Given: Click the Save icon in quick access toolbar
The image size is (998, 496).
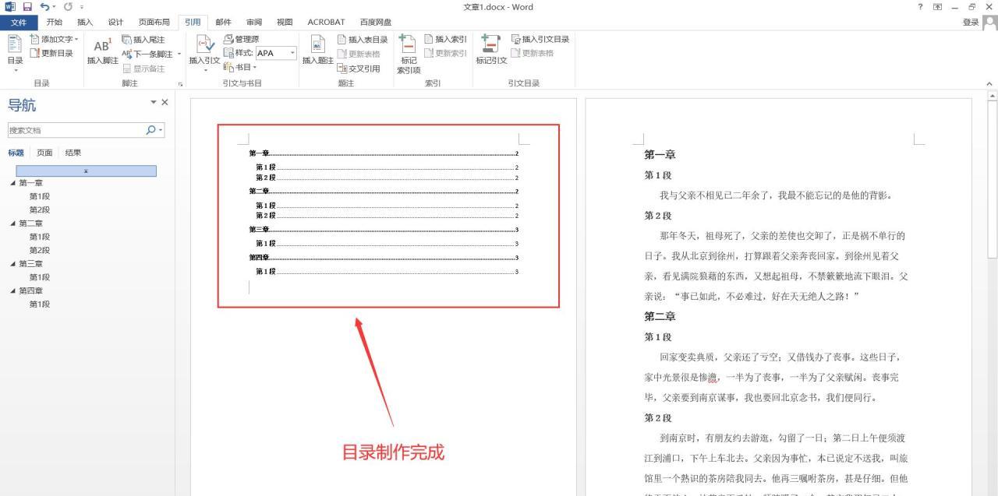Looking at the screenshot, I should point(27,7).
